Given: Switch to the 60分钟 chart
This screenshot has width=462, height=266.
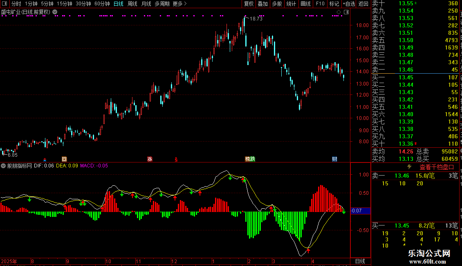Looking at the screenshot, I should coord(102,4).
